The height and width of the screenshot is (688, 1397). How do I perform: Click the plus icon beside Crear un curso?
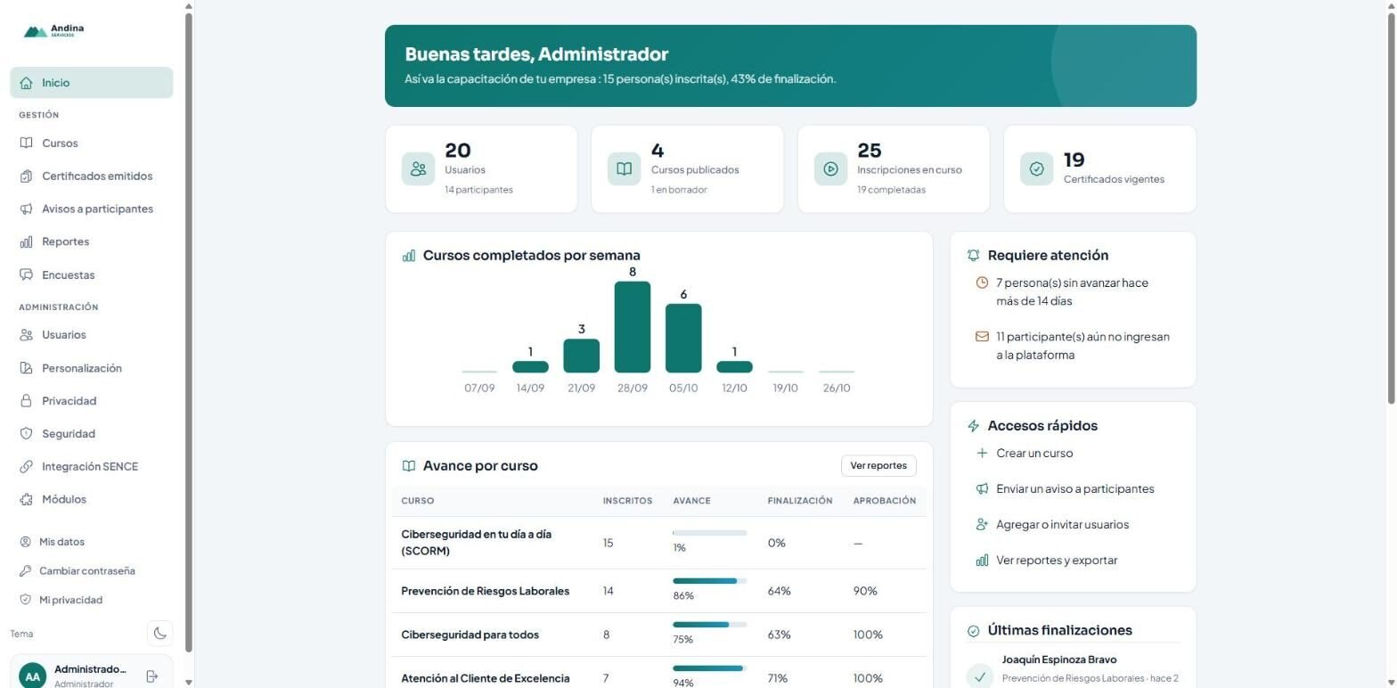982,453
